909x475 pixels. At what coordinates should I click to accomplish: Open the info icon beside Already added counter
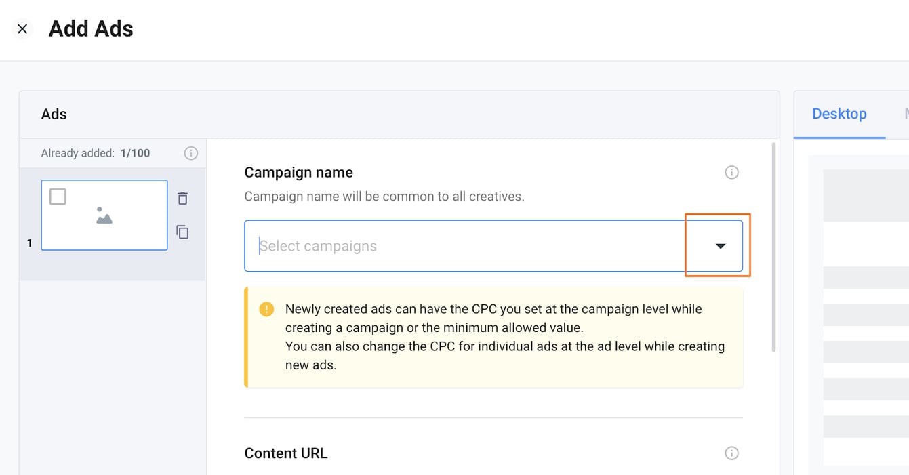pos(190,152)
